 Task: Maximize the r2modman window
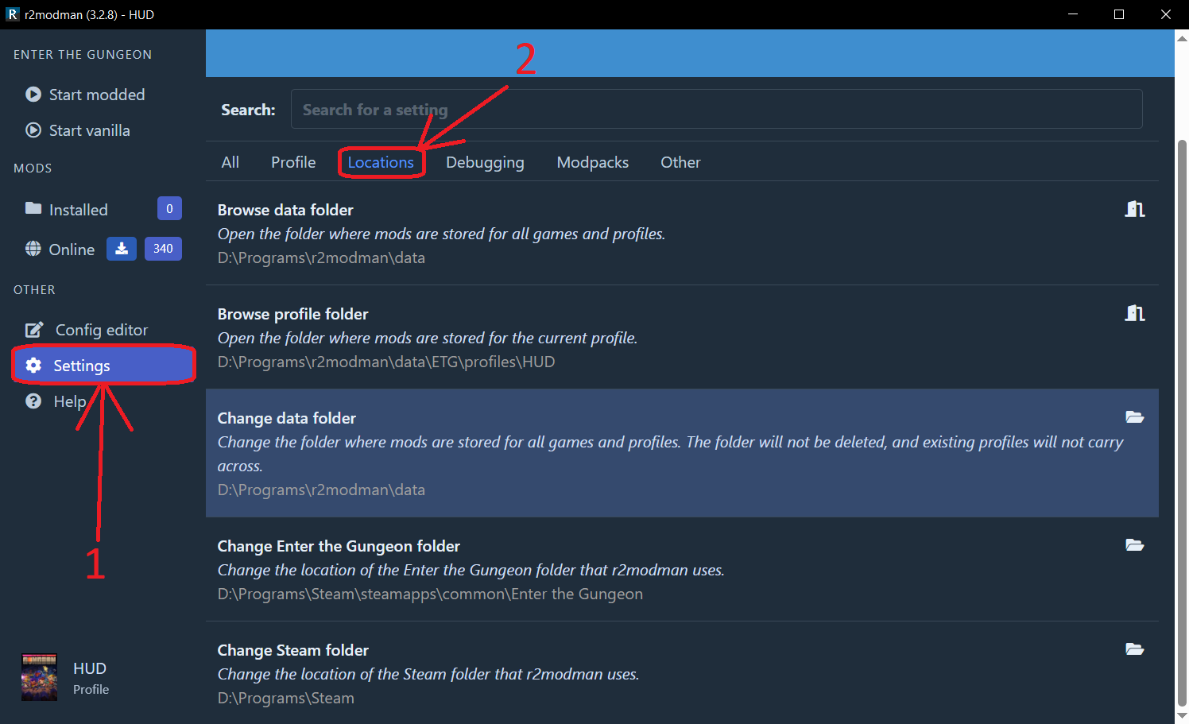click(x=1119, y=14)
